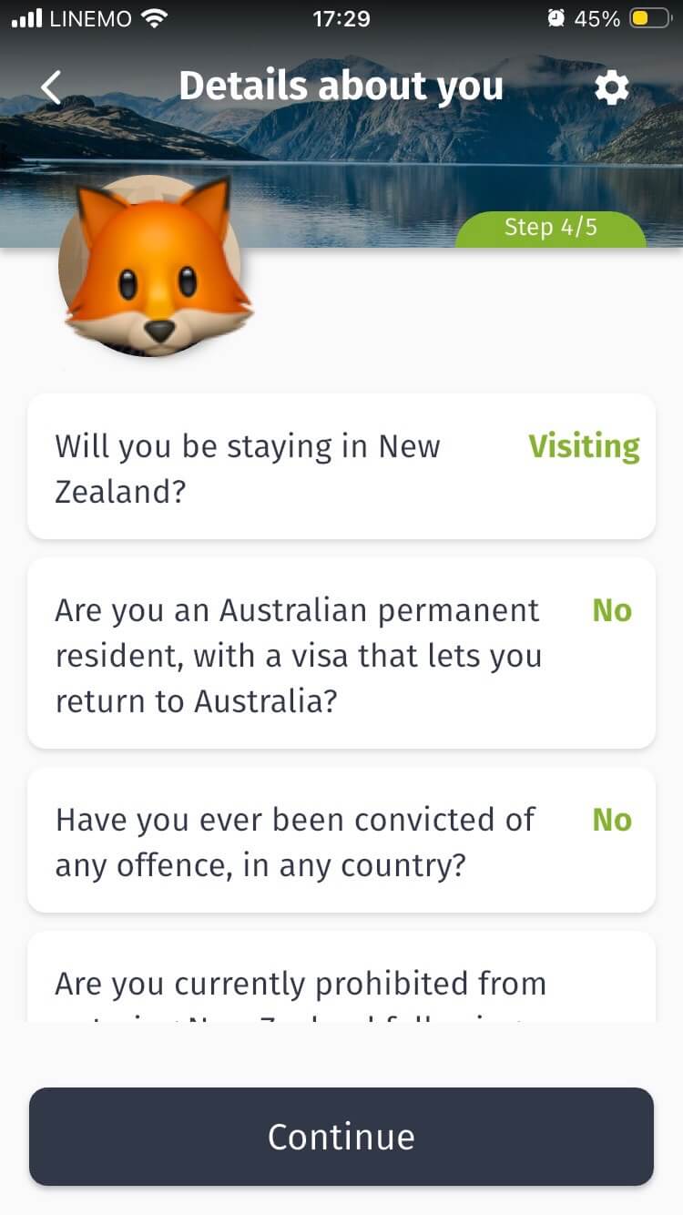
Task: Tap the 17:29 clock in status bar
Action: pyautogui.click(x=341, y=18)
